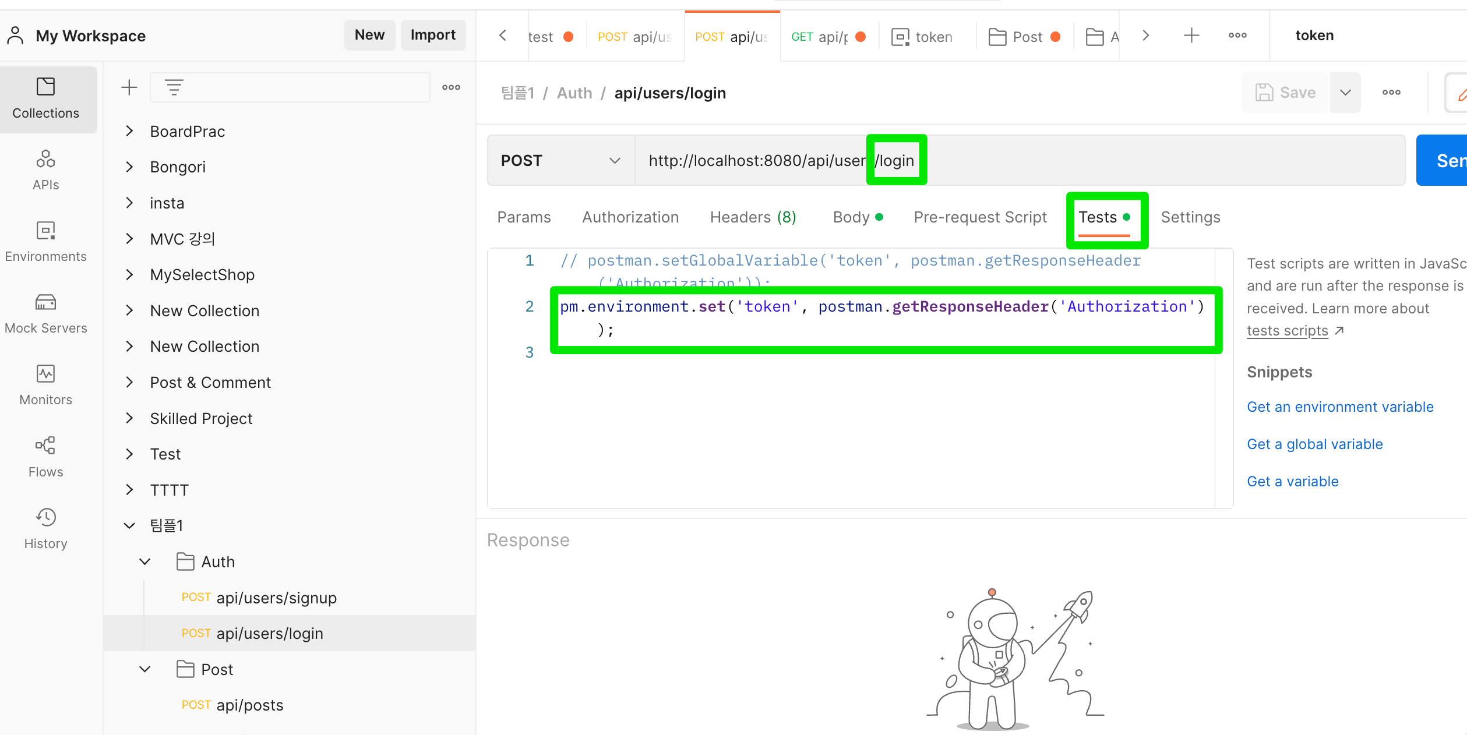Open the Collections sidebar panel

click(45, 98)
